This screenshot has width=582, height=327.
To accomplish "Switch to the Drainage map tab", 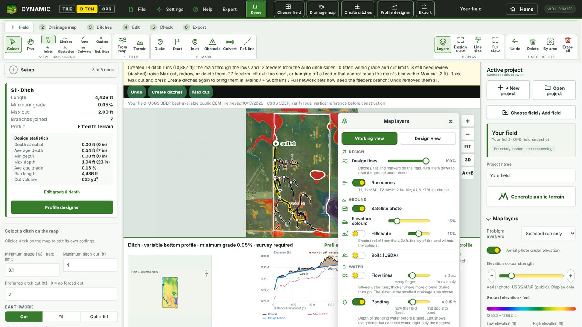I will tap(58, 27).
